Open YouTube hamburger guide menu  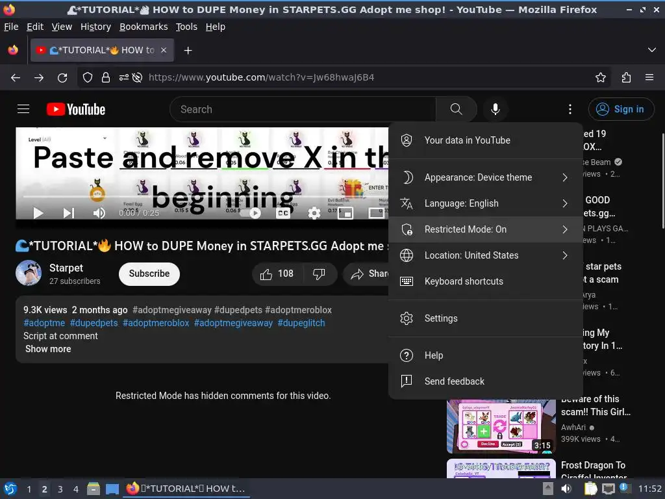(x=23, y=109)
